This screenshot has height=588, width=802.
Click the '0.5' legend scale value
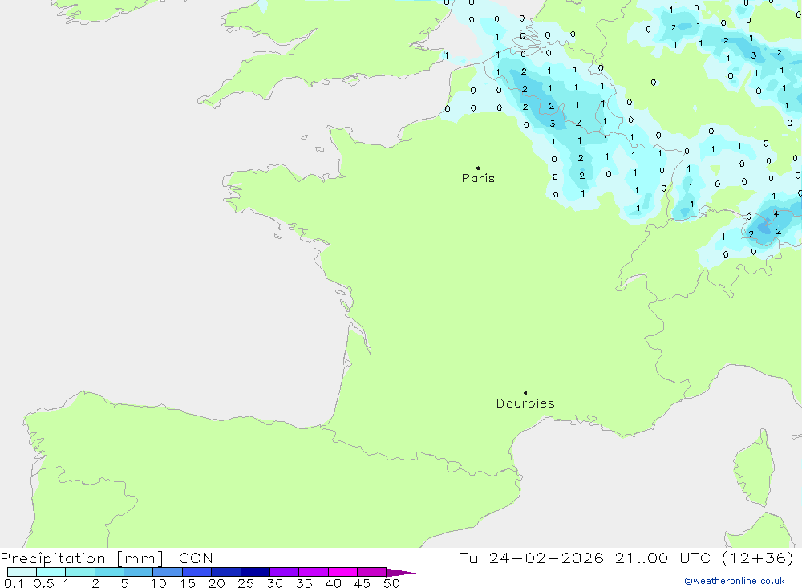(x=43, y=583)
